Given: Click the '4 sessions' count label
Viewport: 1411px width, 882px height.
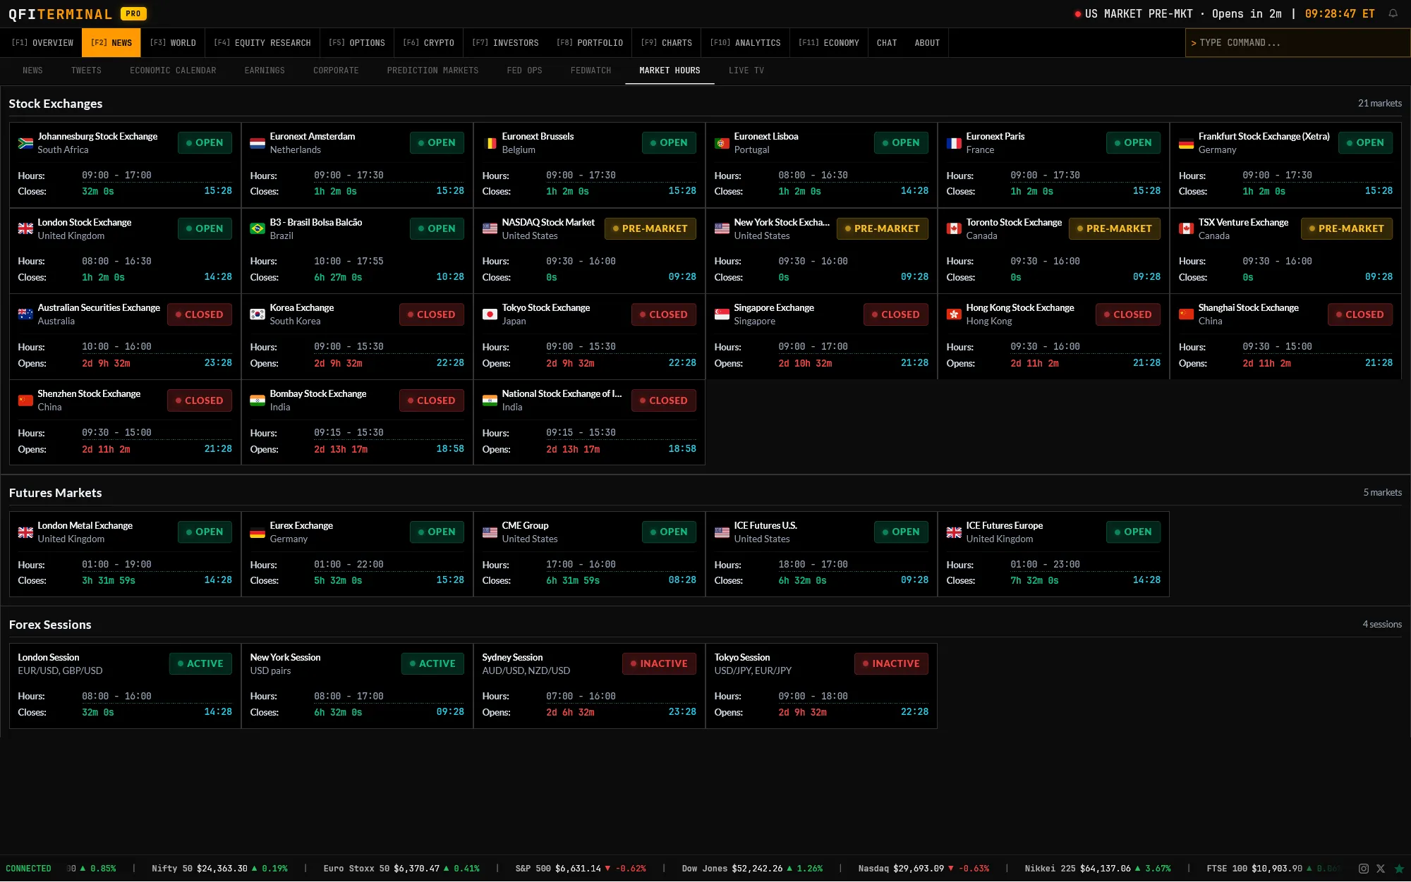Looking at the screenshot, I should pos(1382,625).
